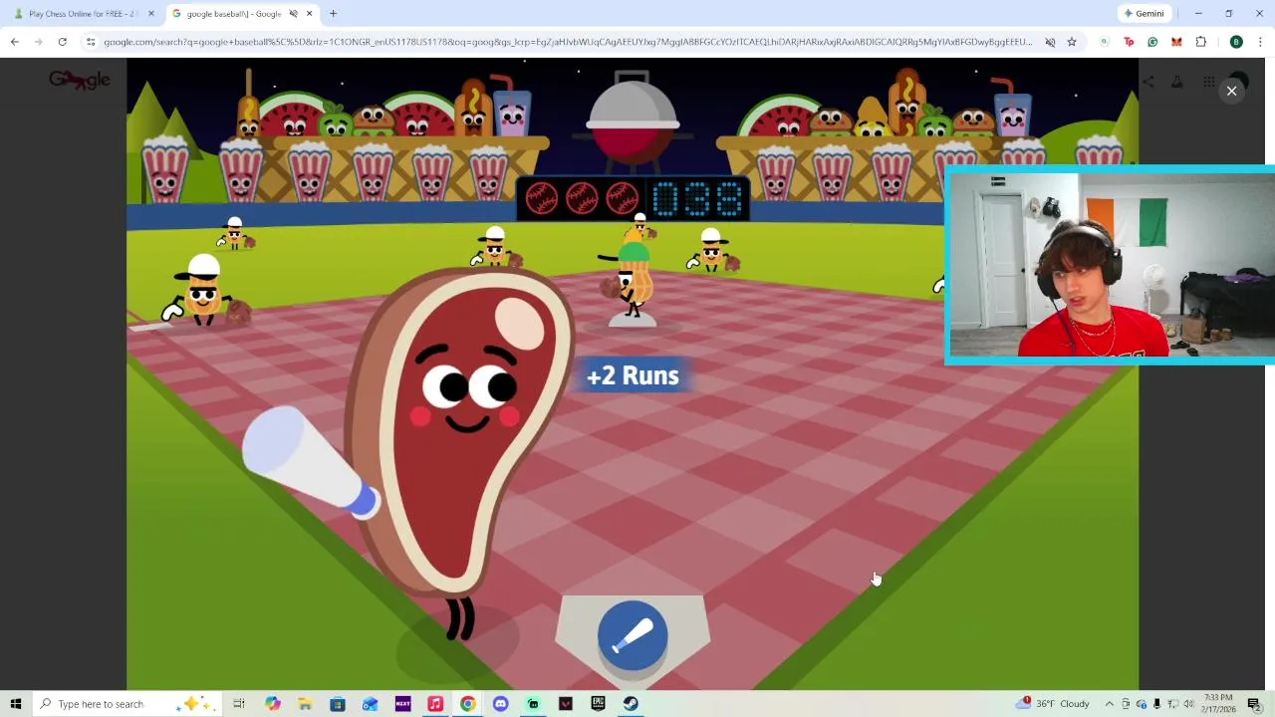Open Steam from the taskbar
Screen dimensions: 1275x717
click(631, 704)
